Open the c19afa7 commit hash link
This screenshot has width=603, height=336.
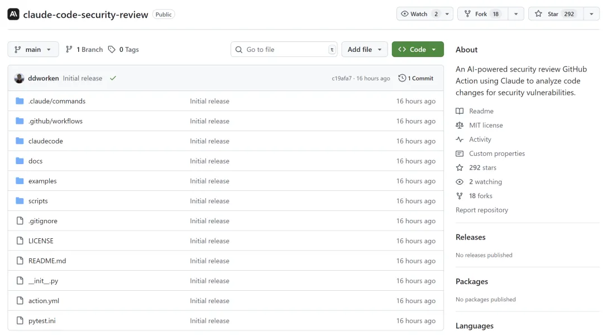click(342, 78)
